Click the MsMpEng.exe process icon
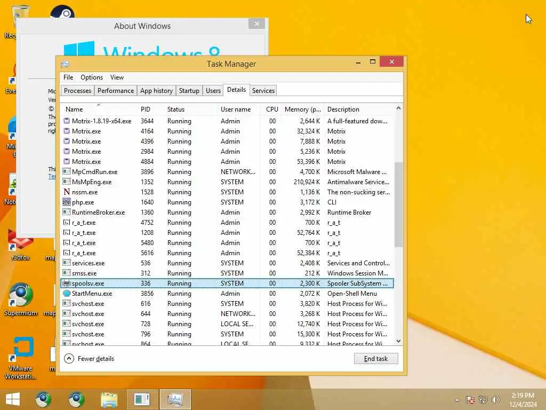This screenshot has height=410, width=546. tap(67, 182)
